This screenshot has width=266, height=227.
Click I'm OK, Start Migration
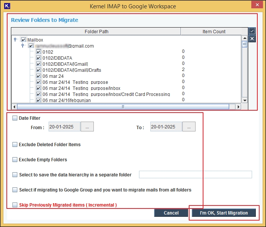click(224, 213)
